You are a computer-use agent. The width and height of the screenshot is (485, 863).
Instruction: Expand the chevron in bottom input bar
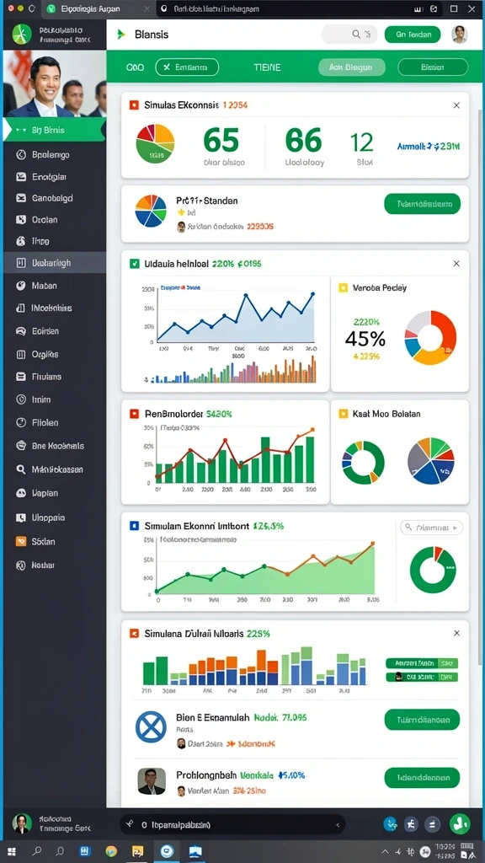point(338,824)
